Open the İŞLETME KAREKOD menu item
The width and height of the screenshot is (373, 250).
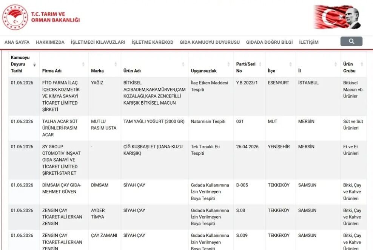(153, 42)
